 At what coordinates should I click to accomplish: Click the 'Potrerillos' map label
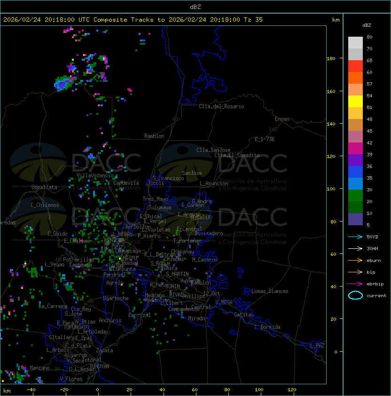pyautogui.click(x=78, y=260)
